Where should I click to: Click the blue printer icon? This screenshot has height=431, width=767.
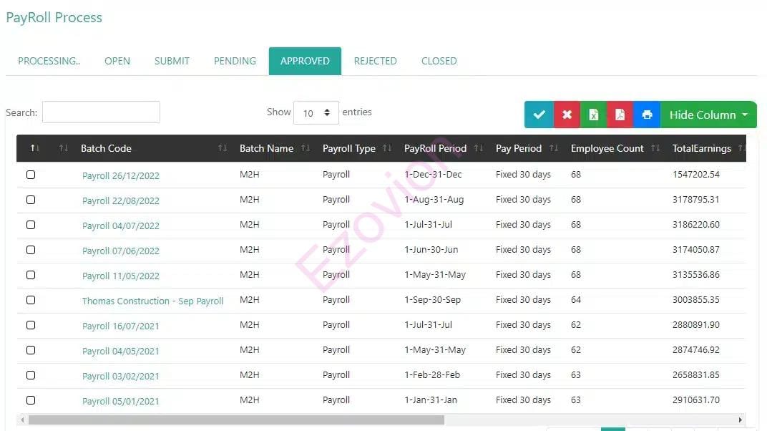pos(647,115)
